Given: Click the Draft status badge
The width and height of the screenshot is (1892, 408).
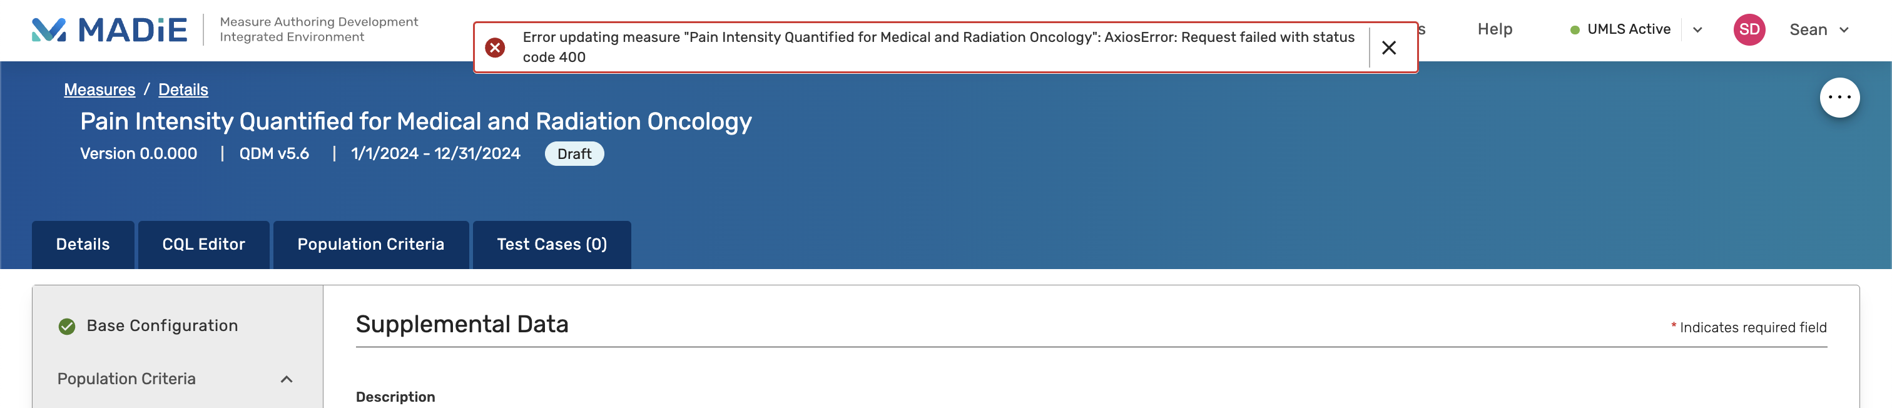Looking at the screenshot, I should click(x=574, y=155).
